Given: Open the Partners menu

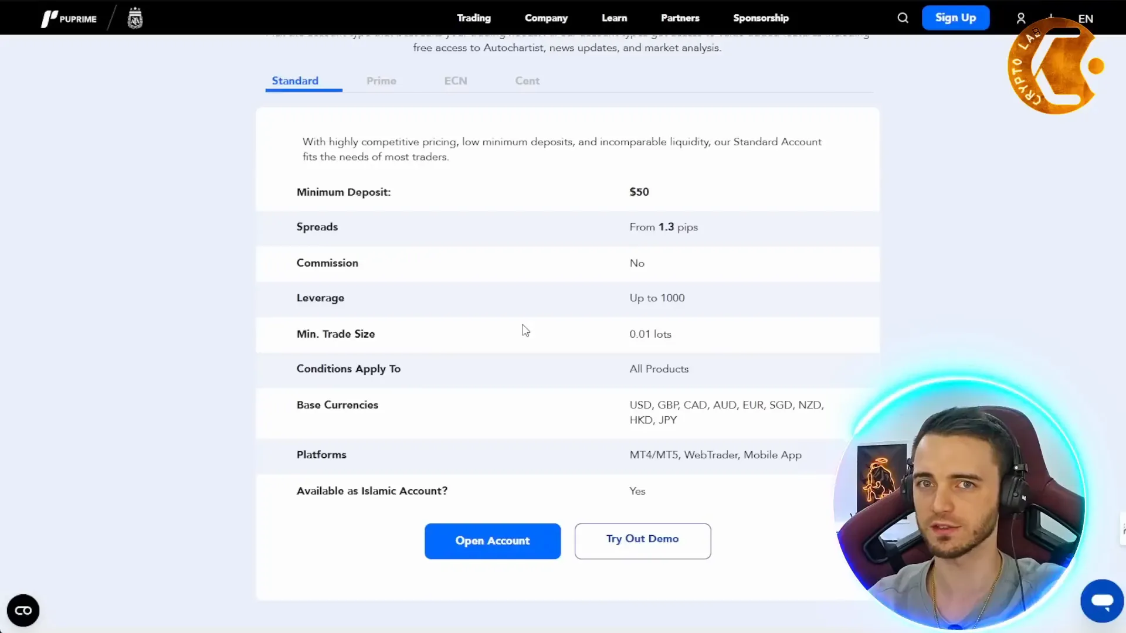Looking at the screenshot, I should coord(680,18).
